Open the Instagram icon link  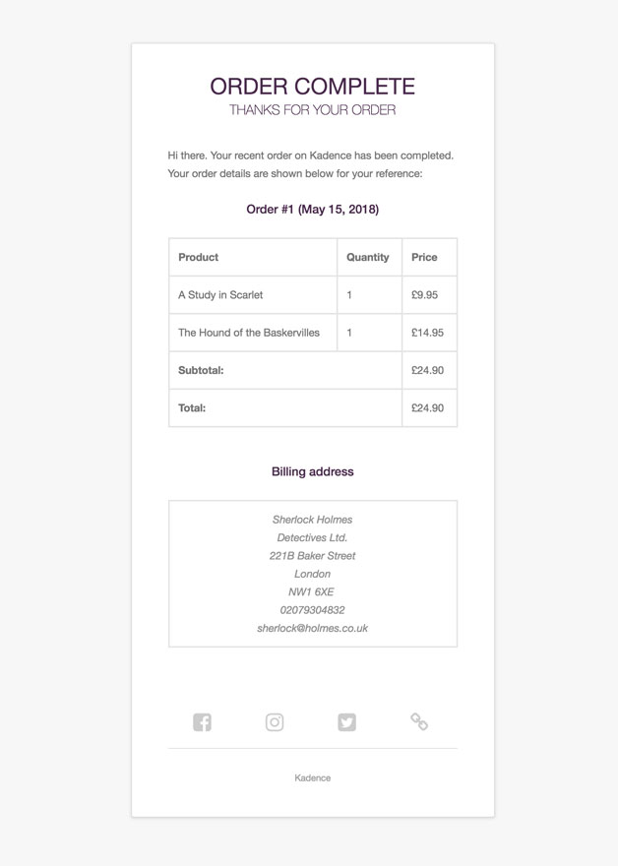click(275, 722)
